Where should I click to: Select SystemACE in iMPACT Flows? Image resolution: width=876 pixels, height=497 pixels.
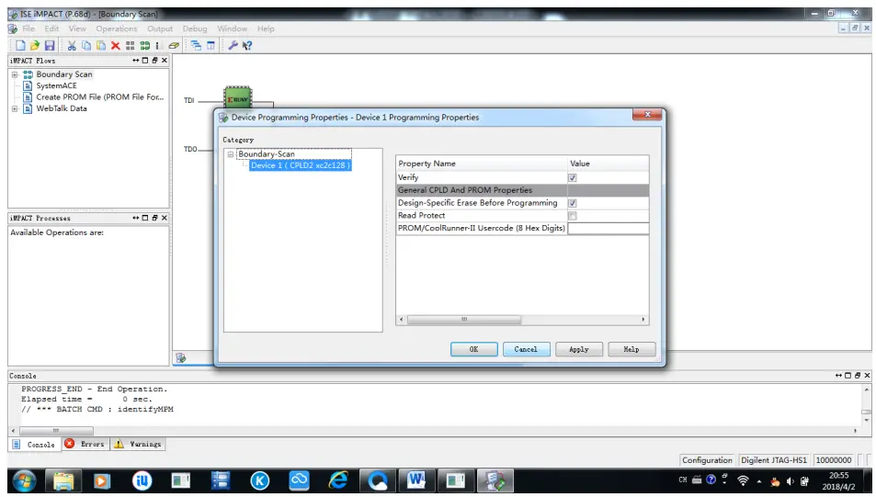[56, 85]
